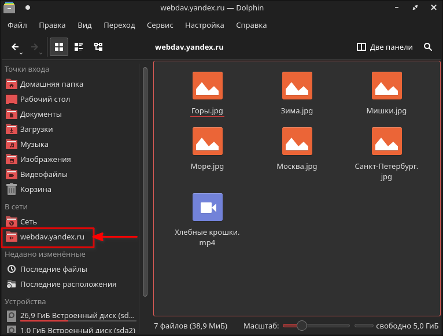Open the Корзина trash in sidebar
Image resolution: width=443 pixels, height=336 pixels.
point(36,189)
